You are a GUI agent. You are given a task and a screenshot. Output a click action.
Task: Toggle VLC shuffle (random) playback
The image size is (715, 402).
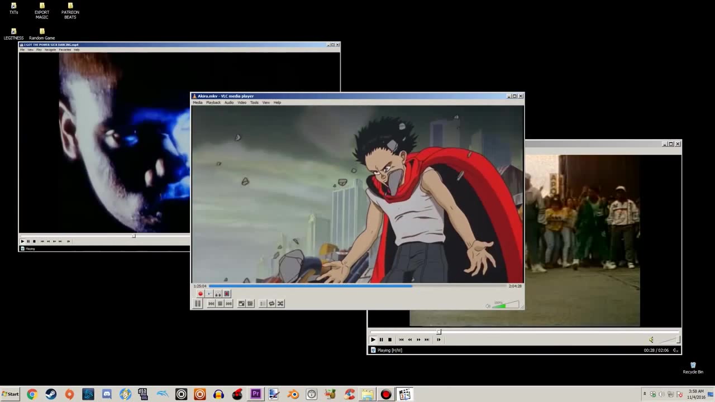click(x=280, y=304)
